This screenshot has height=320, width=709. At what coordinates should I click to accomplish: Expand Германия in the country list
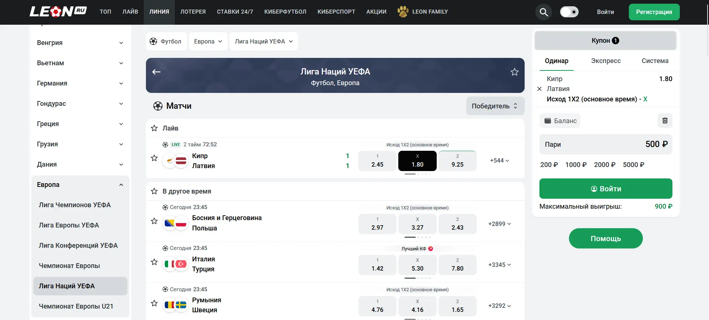(x=80, y=83)
